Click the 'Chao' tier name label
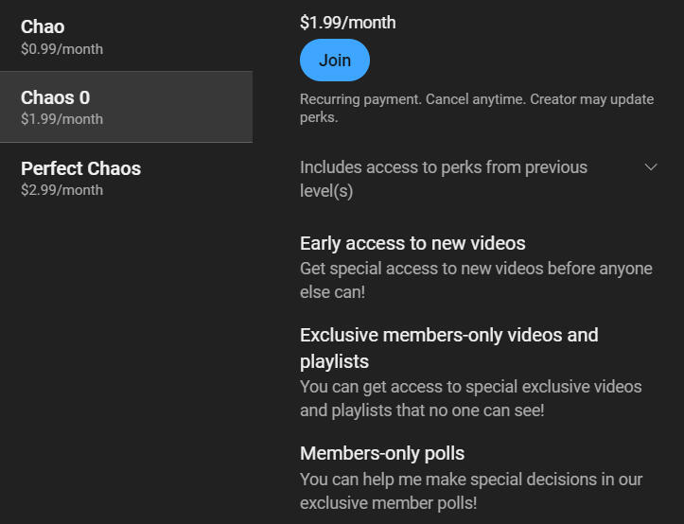 (44, 26)
